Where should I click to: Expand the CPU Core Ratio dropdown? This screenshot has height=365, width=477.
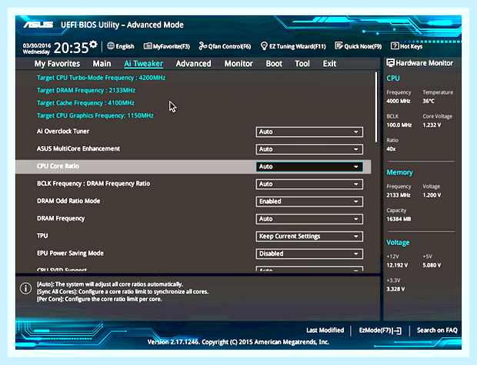click(309, 167)
